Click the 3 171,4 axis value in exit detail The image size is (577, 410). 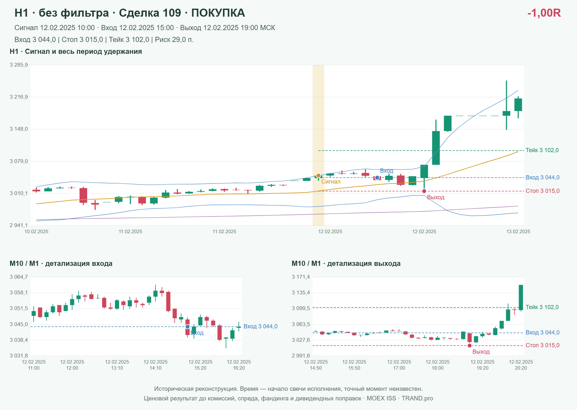click(301, 277)
